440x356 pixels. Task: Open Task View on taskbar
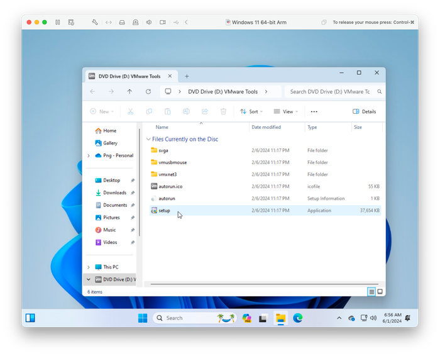[263, 318]
